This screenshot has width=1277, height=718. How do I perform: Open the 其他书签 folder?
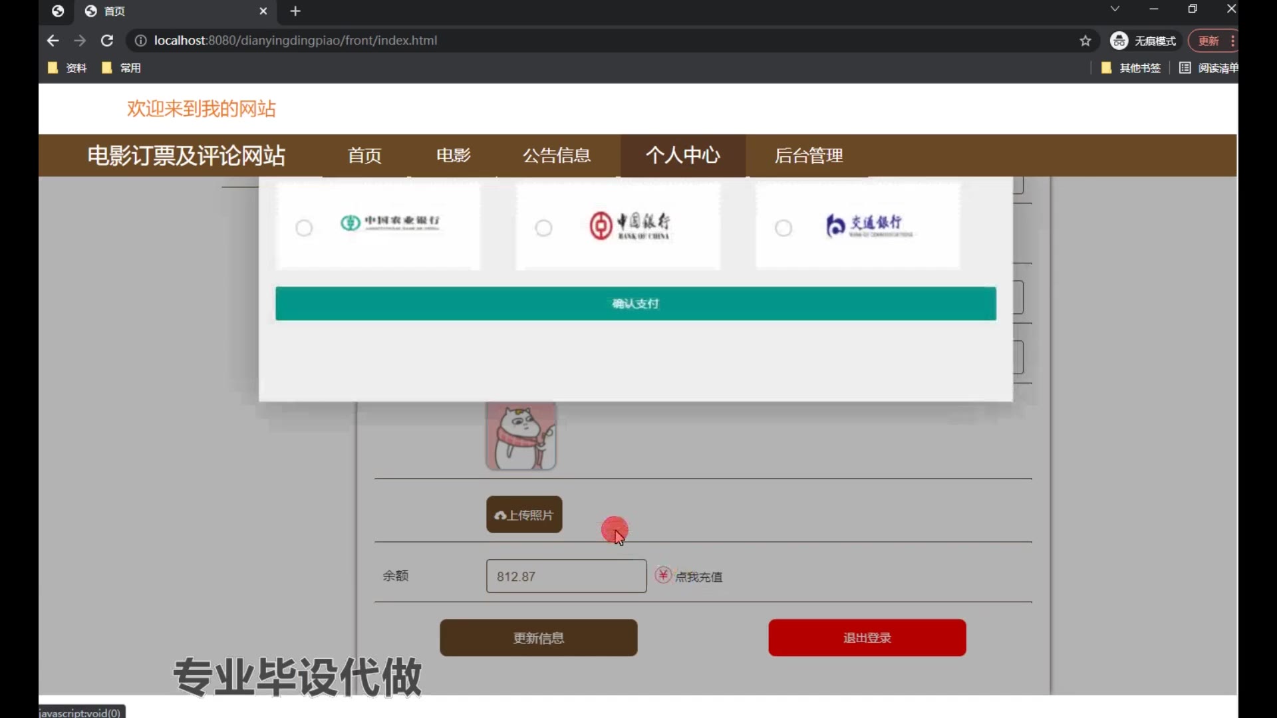coord(1131,68)
